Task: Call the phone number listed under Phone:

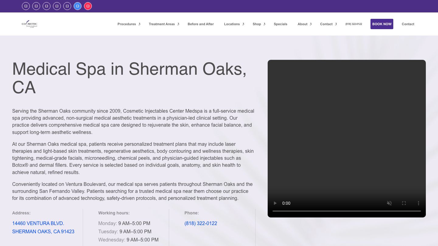Action: 200,223
